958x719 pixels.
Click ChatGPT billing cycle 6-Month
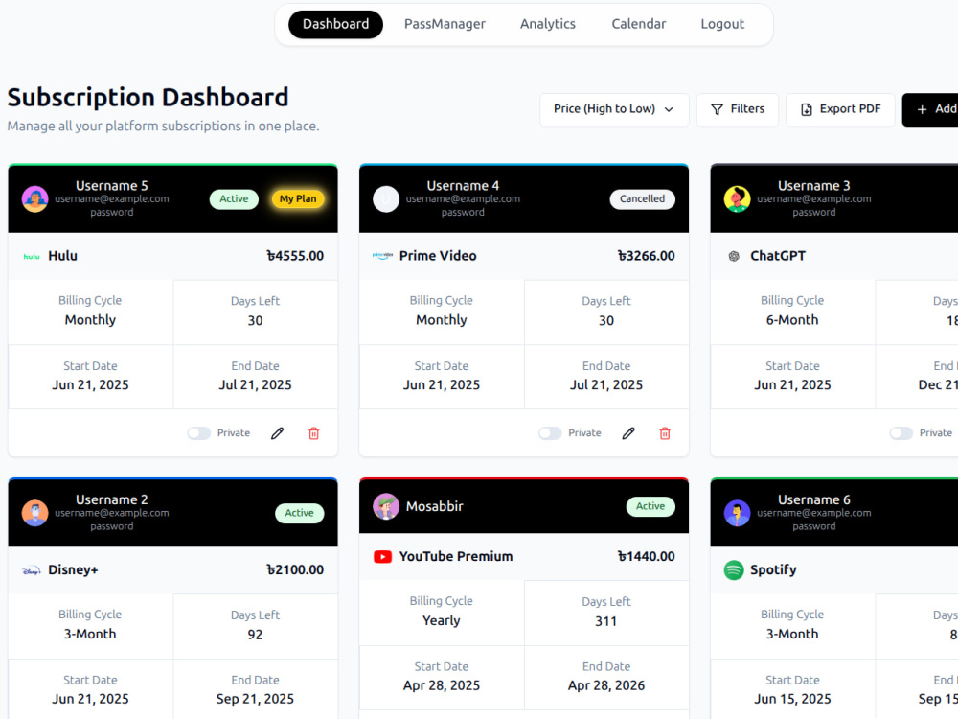click(792, 320)
